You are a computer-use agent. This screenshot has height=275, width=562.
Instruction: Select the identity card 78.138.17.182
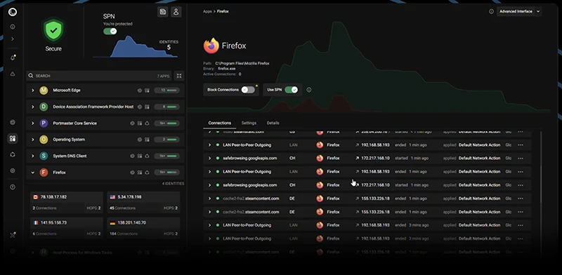(x=67, y=202)
